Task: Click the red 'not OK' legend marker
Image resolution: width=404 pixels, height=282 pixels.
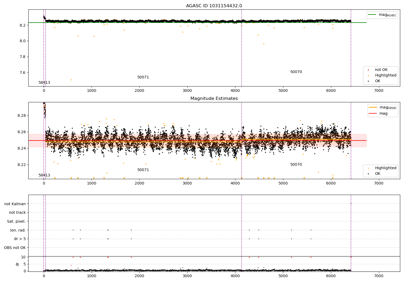Action: [x=368, y=70]
